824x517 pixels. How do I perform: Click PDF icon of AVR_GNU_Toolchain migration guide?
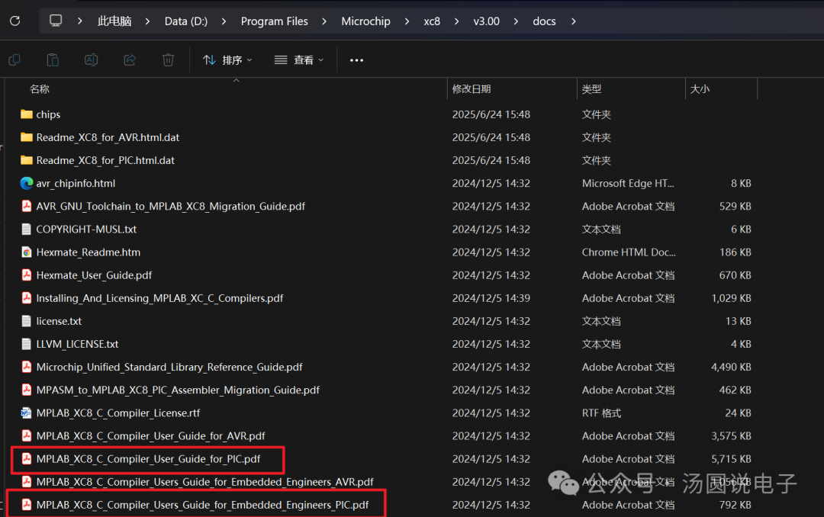tap(26, 206)
